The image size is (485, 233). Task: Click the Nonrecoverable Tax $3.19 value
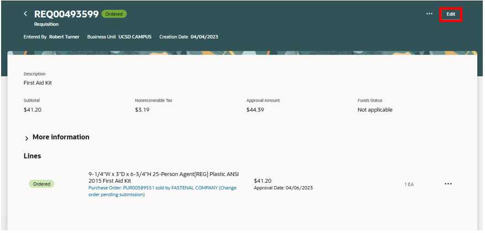142,110
